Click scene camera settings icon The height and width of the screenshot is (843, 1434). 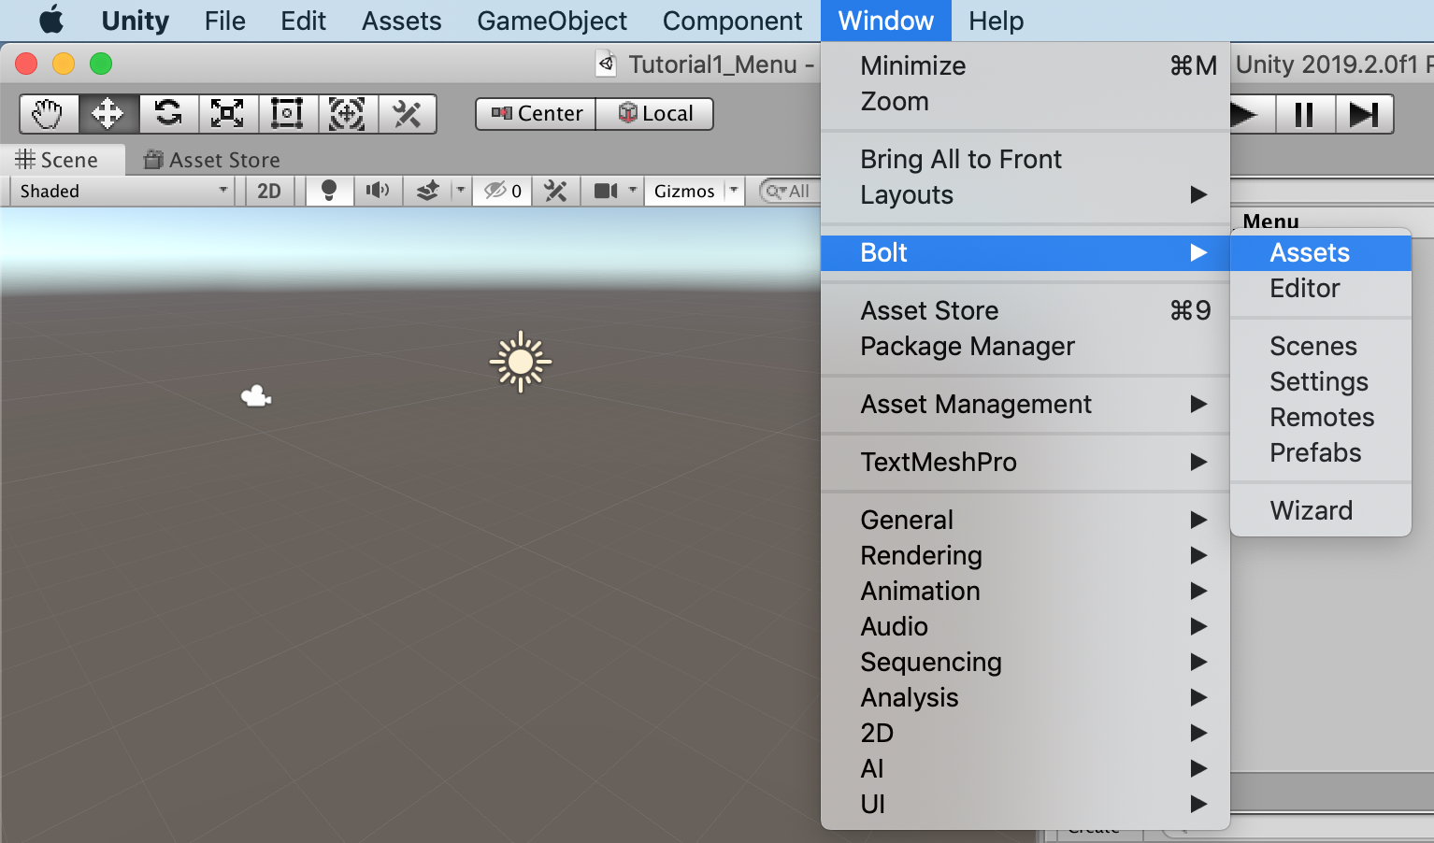[x=606, y=191]
